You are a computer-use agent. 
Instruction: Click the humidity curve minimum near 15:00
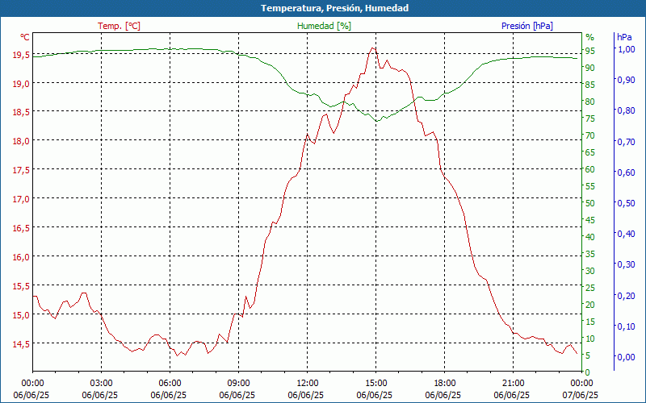click(377, 121)
